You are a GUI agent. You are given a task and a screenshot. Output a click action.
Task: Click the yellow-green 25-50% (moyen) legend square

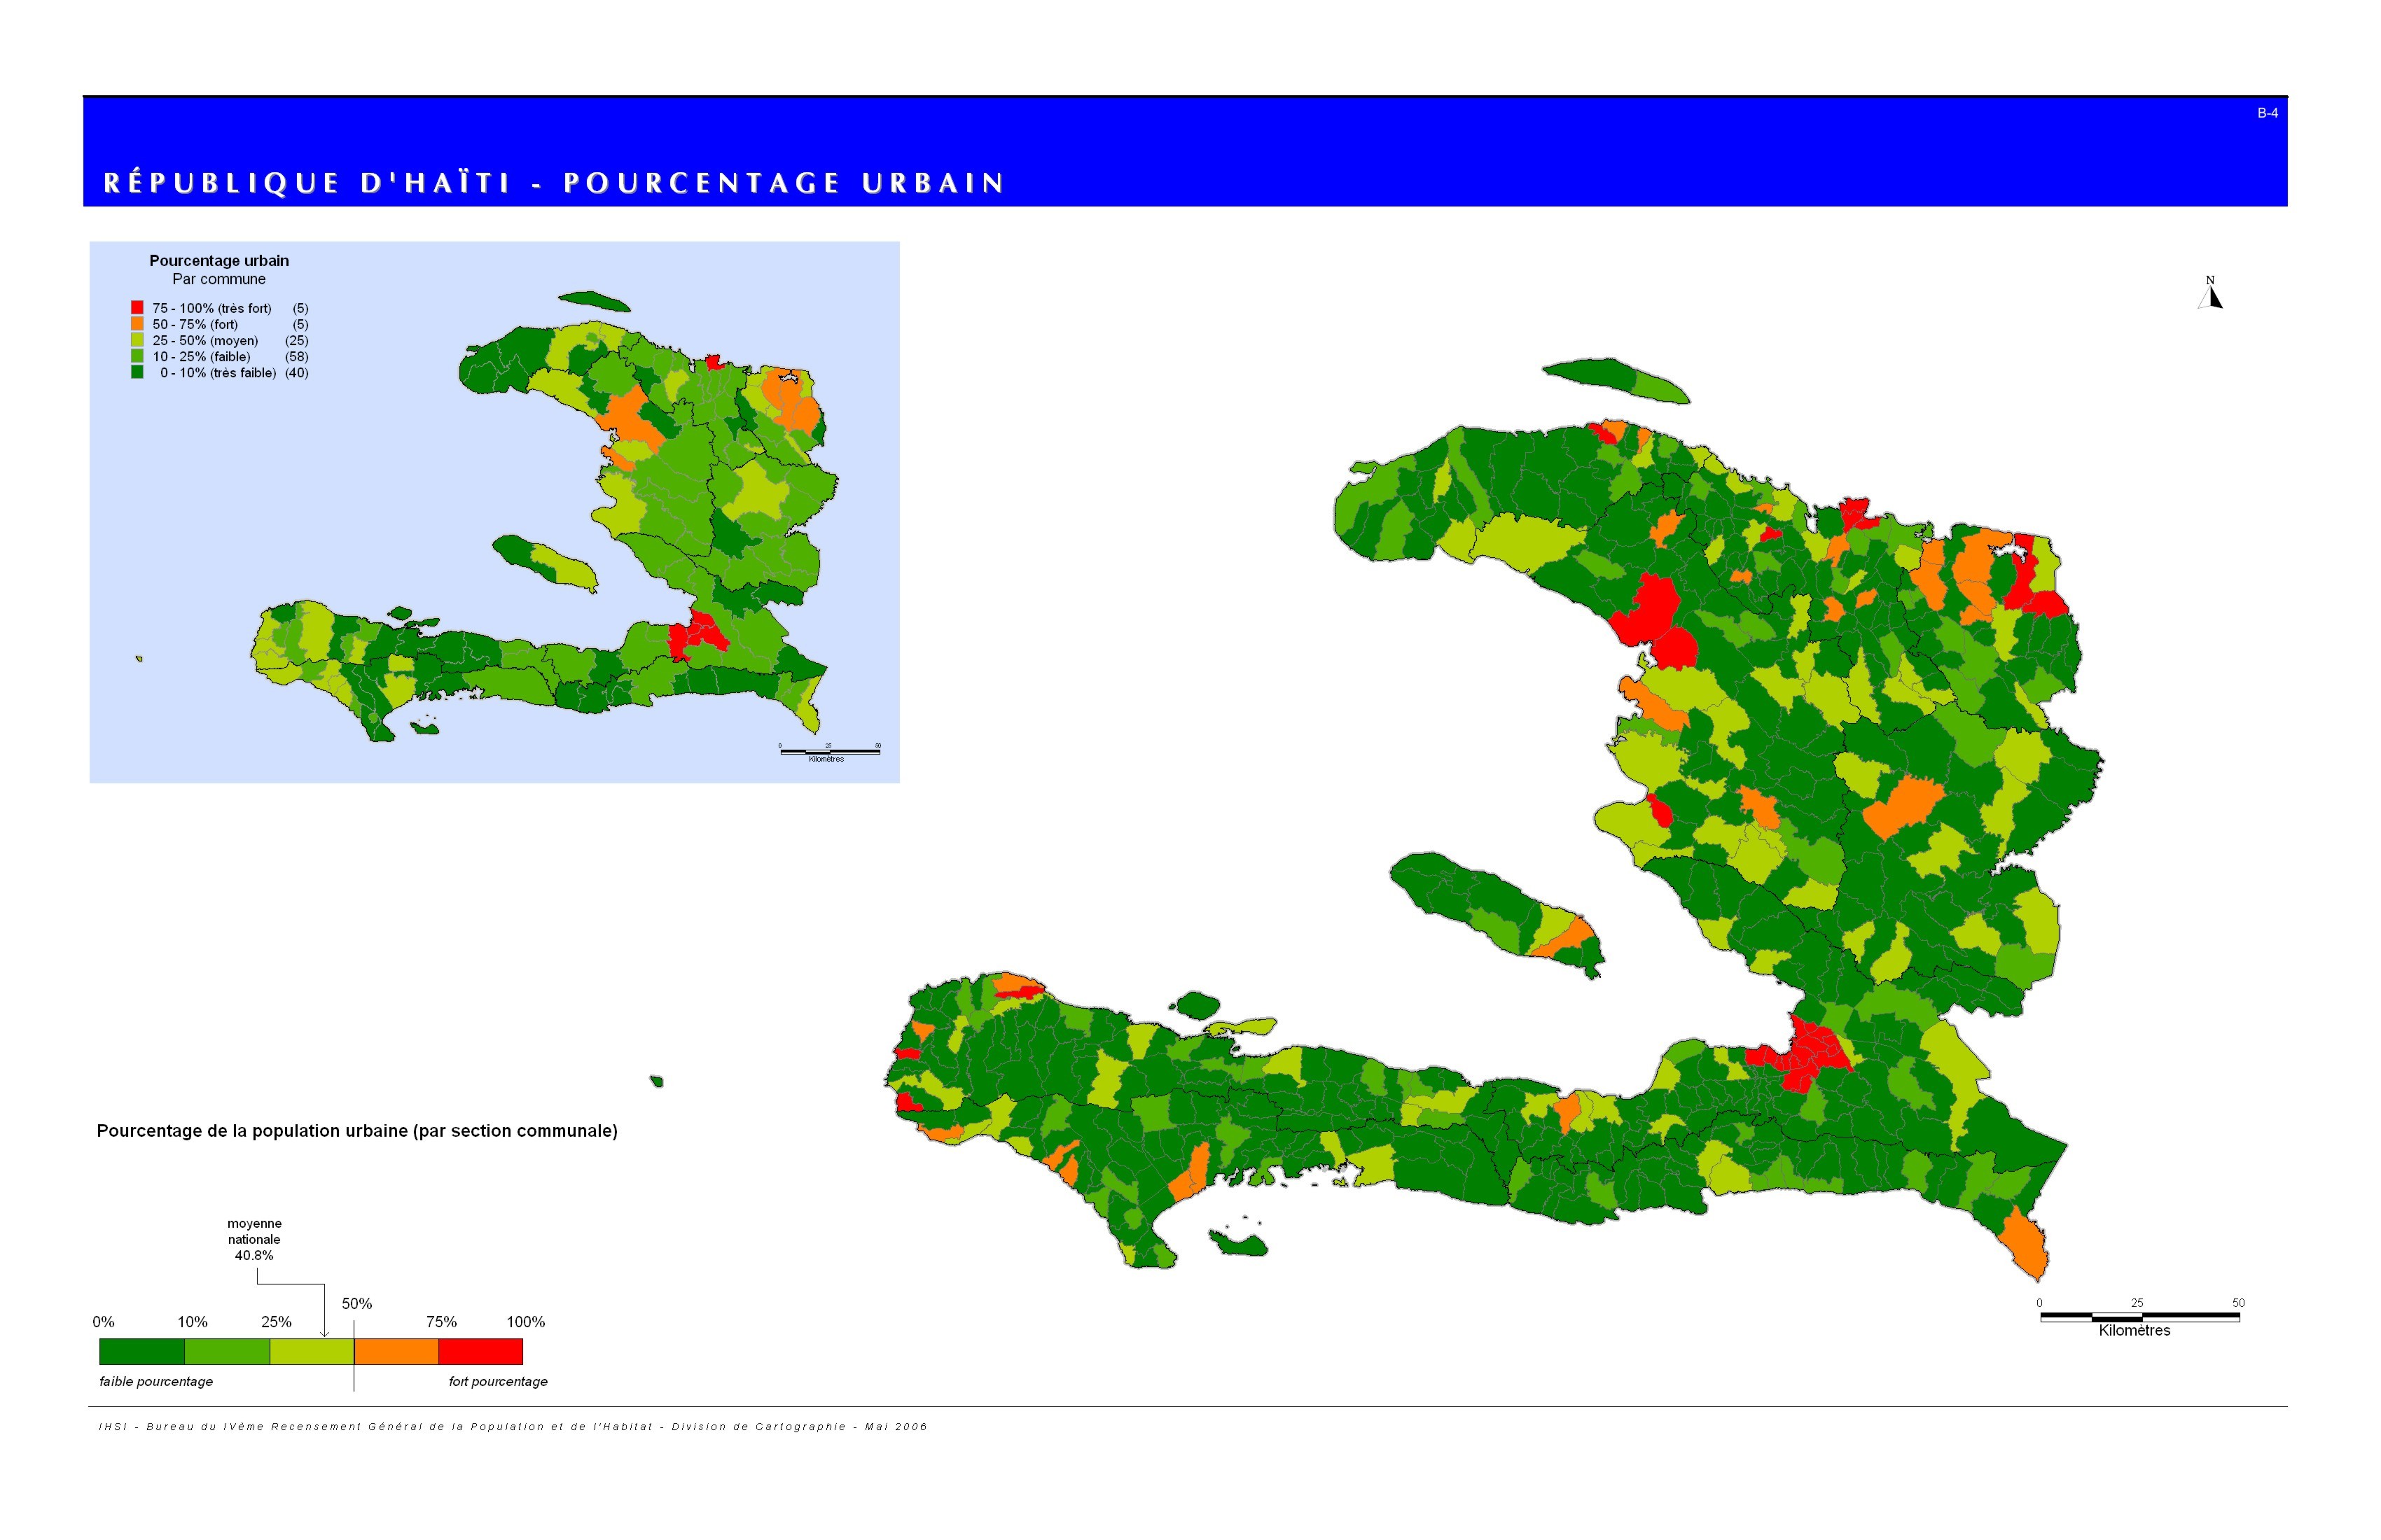point(137,340)
